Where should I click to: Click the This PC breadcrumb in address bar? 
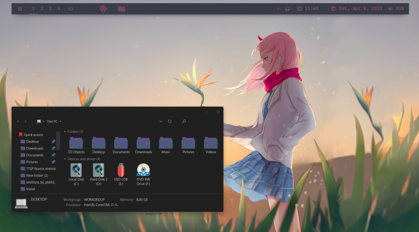click(x=52, y=121)
